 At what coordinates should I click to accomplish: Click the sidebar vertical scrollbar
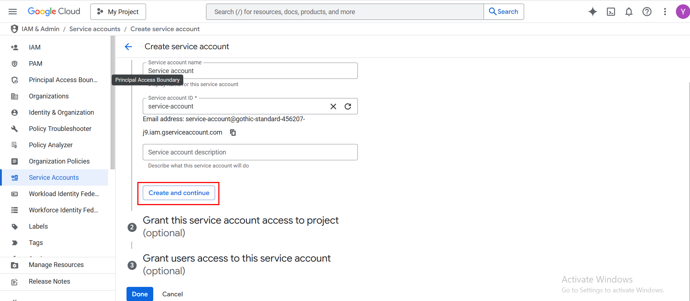point(113,105)
